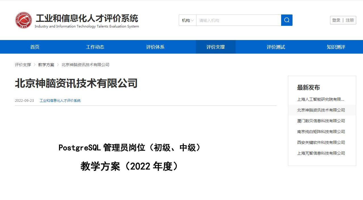Click the 最新发布 sidebar heading

[308, 88]
